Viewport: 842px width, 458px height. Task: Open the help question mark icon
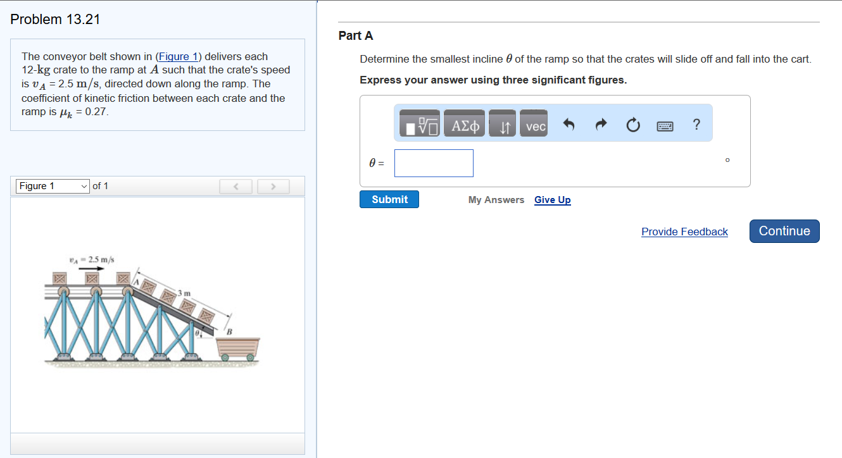(x=696, y=125)
